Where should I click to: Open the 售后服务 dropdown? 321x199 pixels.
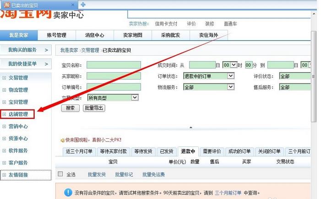coord(295,87)
